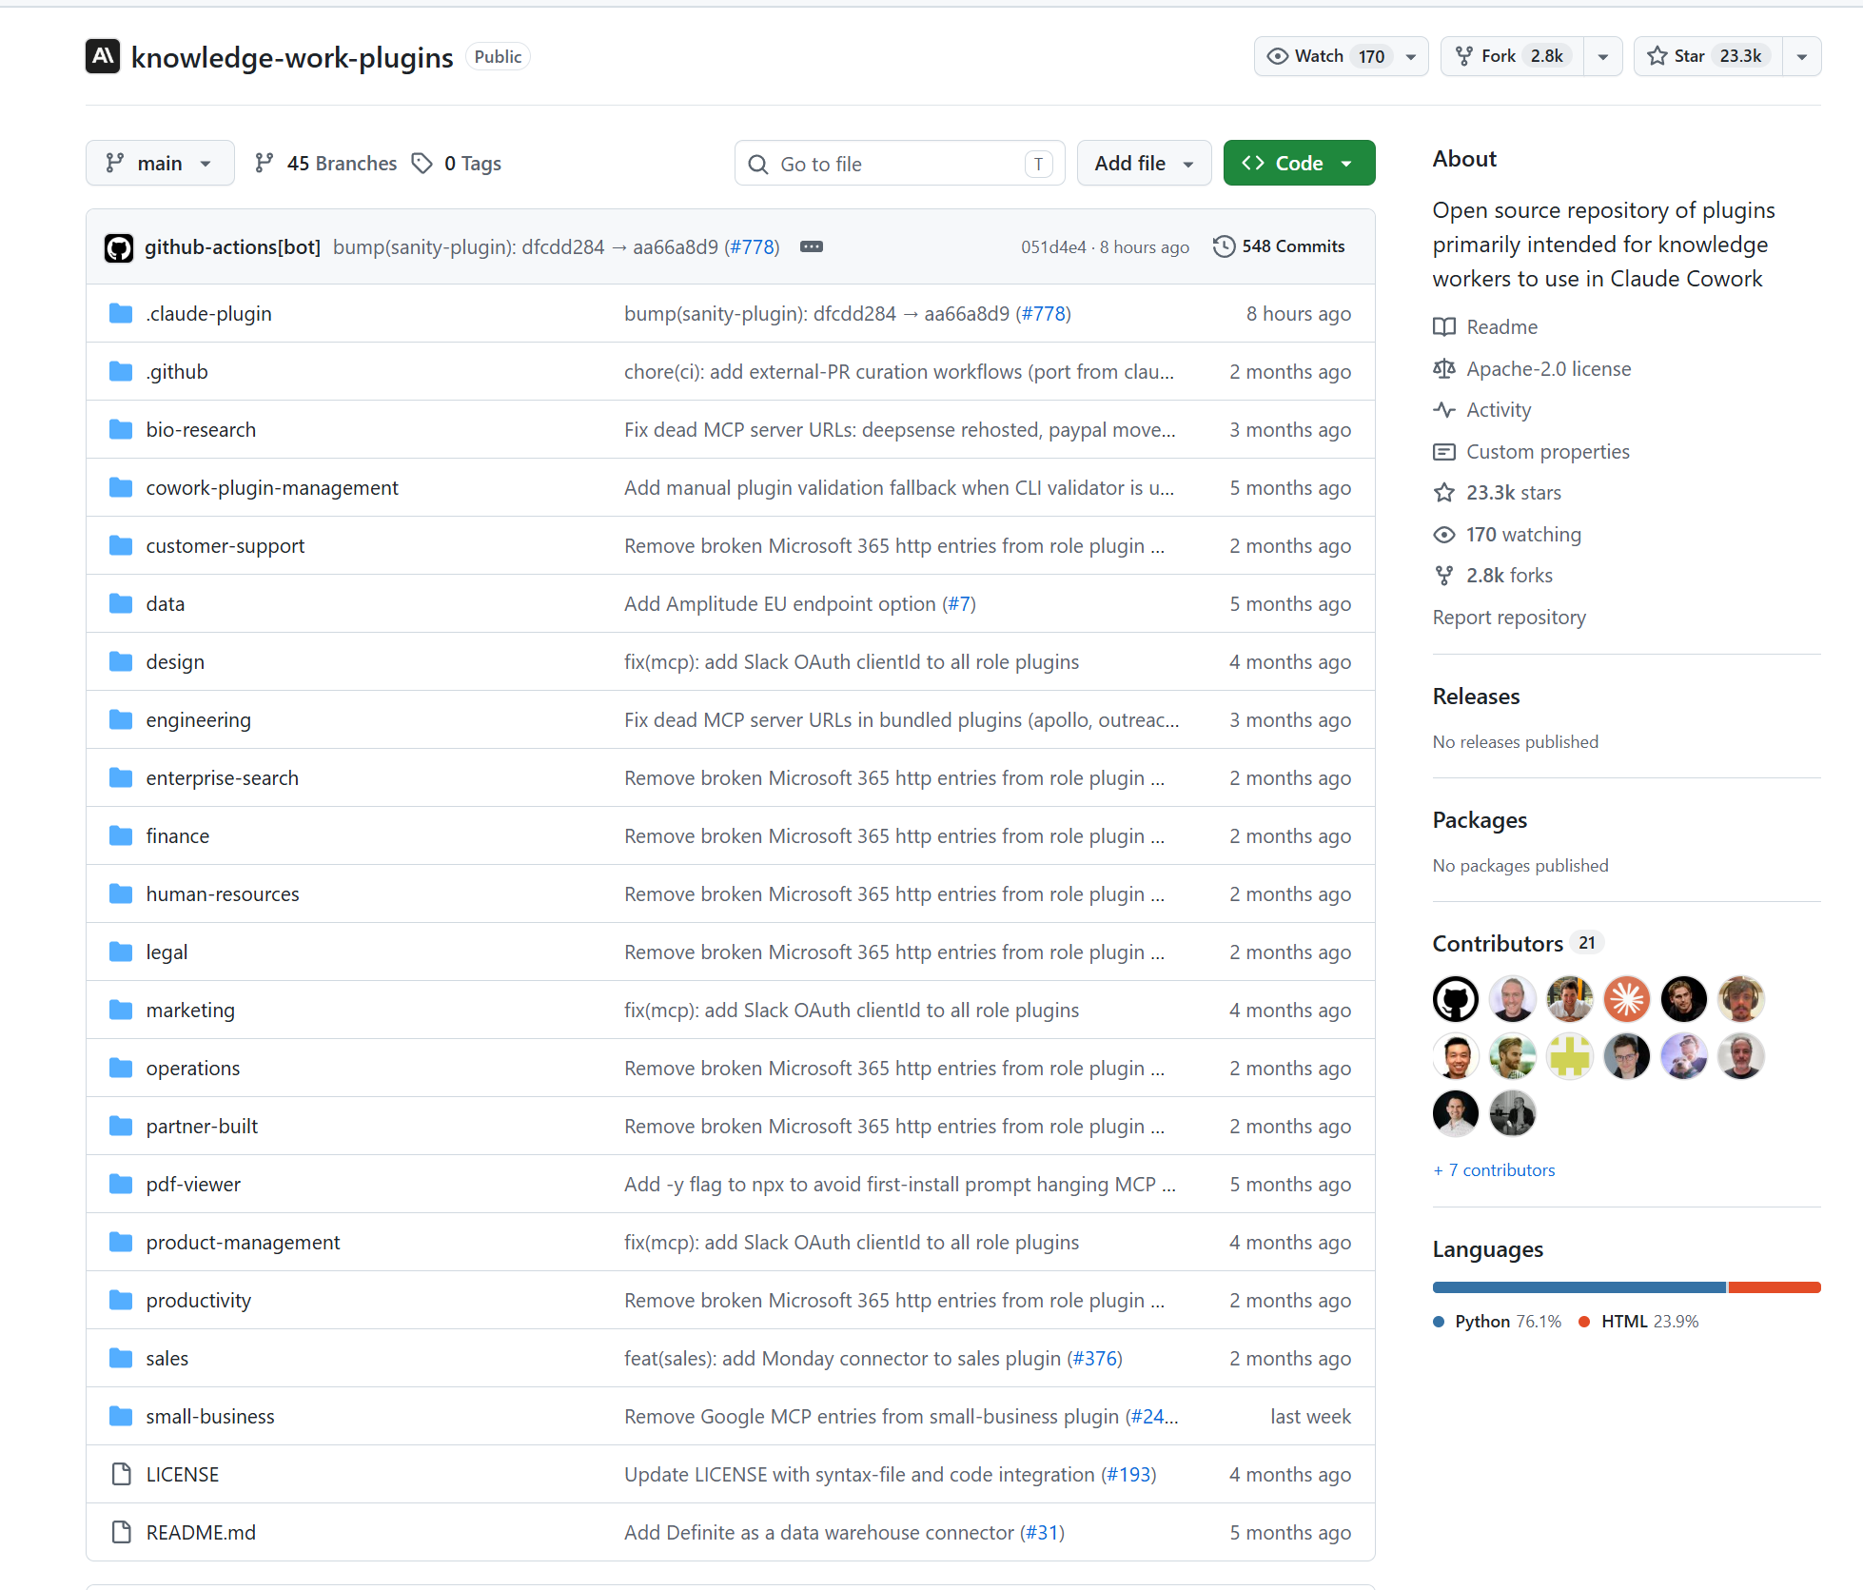
Task: Fork the knowledge-work-plugins repository
Action: click(1513, 56)
